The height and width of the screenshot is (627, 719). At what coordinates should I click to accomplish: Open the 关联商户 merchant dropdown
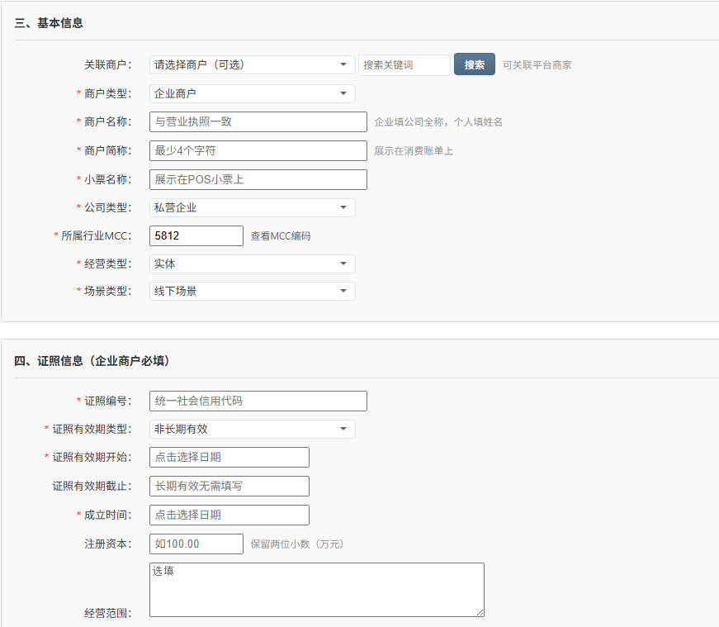coord(252,64)
